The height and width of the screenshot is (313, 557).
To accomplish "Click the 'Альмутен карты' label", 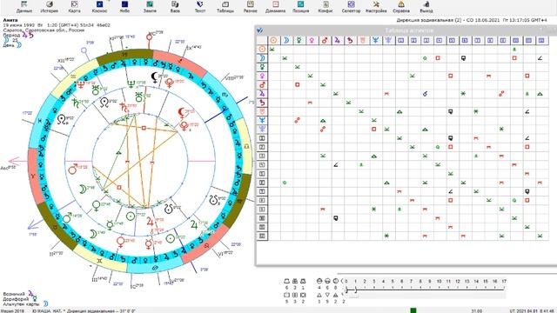I will [21, 304].
